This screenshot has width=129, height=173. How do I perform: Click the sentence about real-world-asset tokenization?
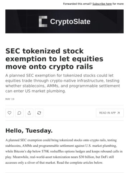60,160
